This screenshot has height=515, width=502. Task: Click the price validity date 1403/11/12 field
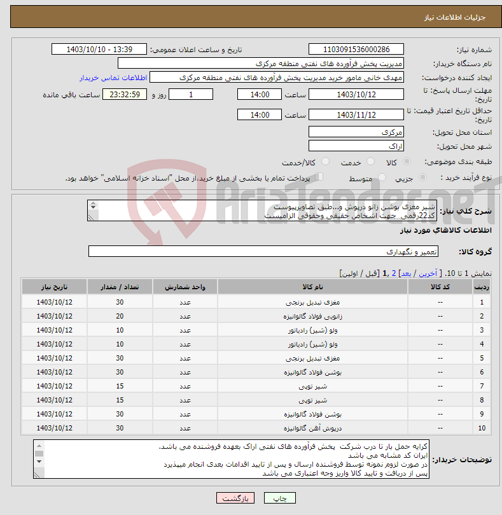356,114
